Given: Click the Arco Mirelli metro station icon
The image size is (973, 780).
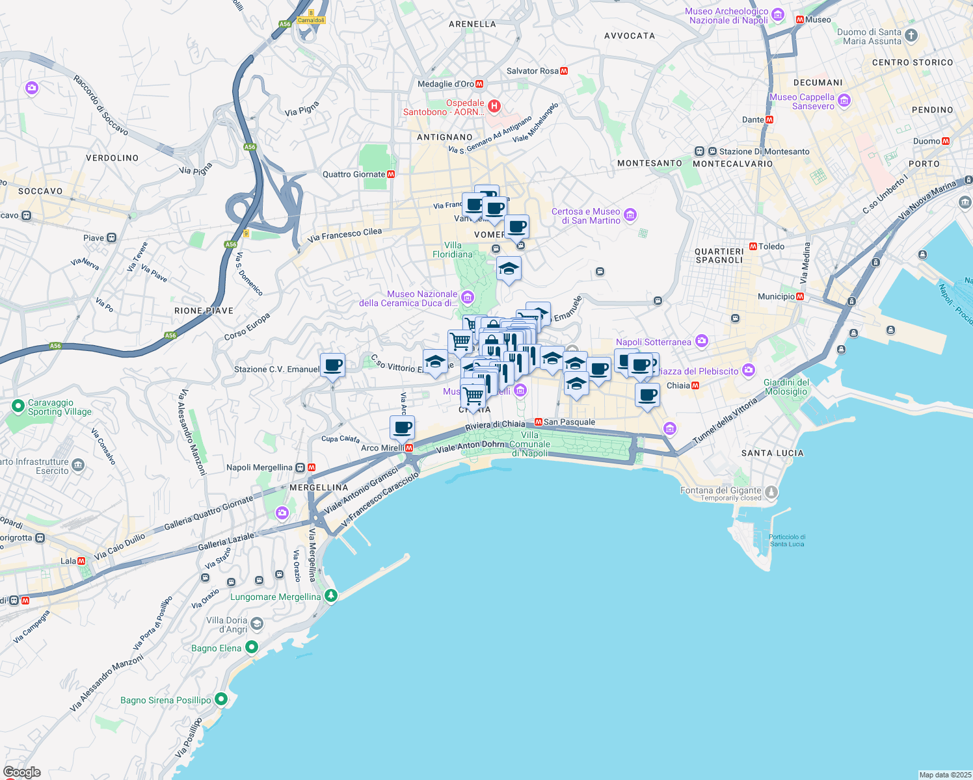Looking at the screenshot, I should point(409,448).
